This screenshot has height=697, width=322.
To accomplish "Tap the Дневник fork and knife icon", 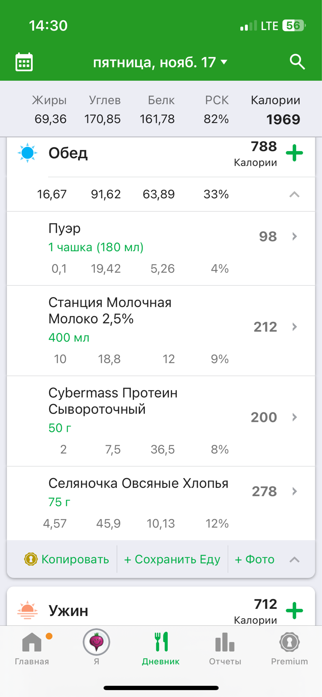I will 161,643.
